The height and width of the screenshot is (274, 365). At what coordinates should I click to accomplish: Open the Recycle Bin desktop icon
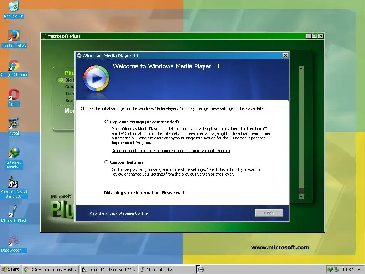point(14,9)
